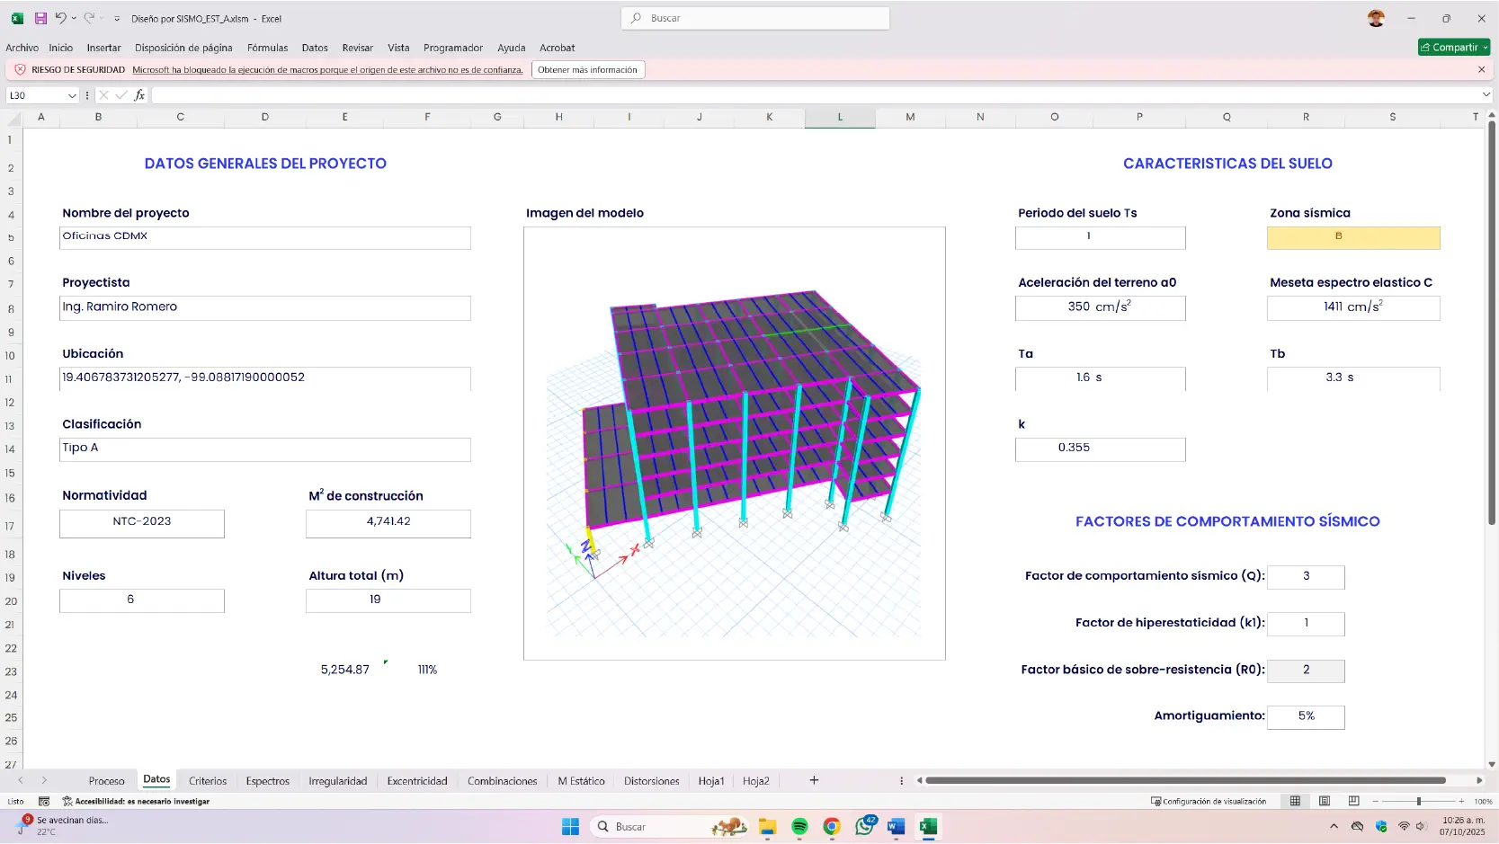Click the Insert Function fx icon

(139, 95)
